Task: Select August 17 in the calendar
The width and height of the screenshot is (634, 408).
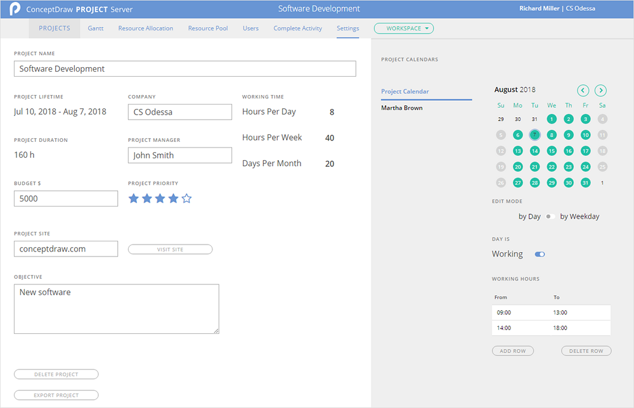Action: click(x=585, y=151)
